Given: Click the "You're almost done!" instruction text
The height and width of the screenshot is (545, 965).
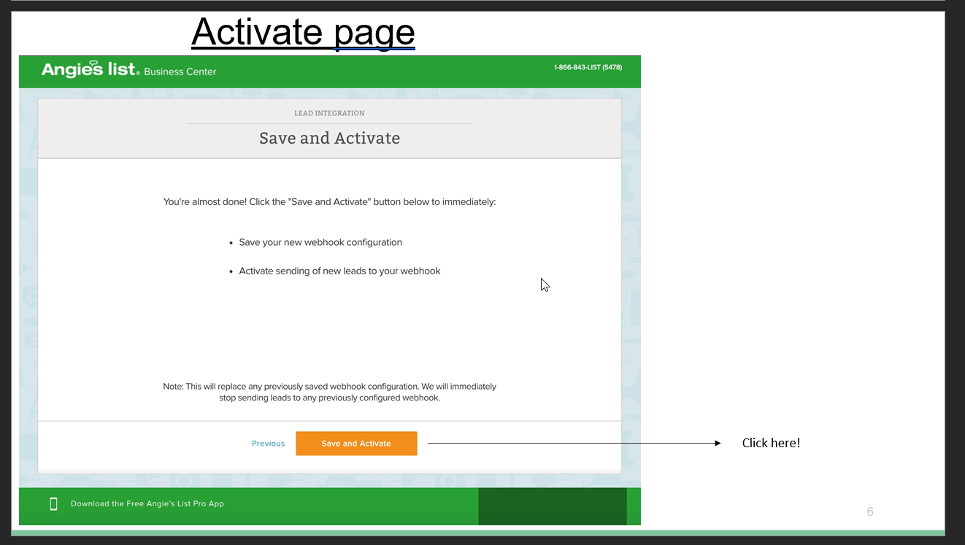Looking at the screenshot, I should click(329, 202).
